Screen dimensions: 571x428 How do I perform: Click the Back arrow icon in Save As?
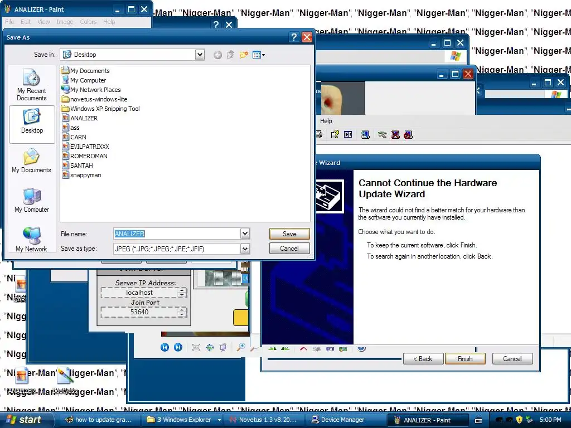coord(217,55)
